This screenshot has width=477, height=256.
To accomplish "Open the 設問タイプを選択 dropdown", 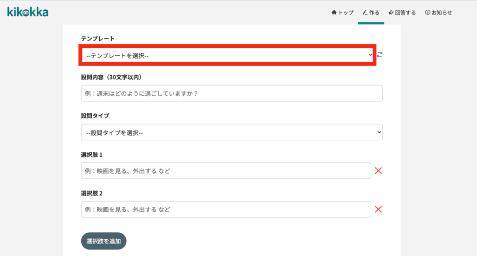I will pyautogui.click(x=232, y=132).
